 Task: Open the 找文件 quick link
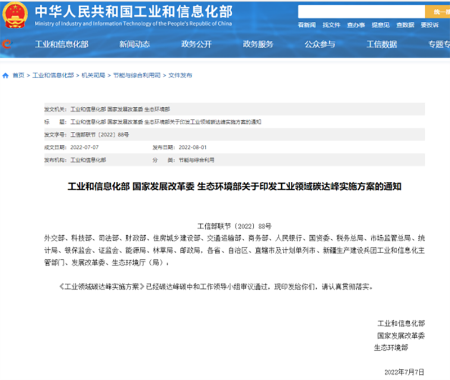point(331,25)
